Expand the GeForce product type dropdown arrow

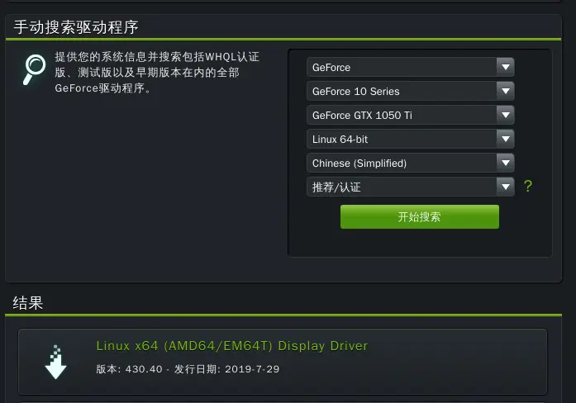coord(506,67)
